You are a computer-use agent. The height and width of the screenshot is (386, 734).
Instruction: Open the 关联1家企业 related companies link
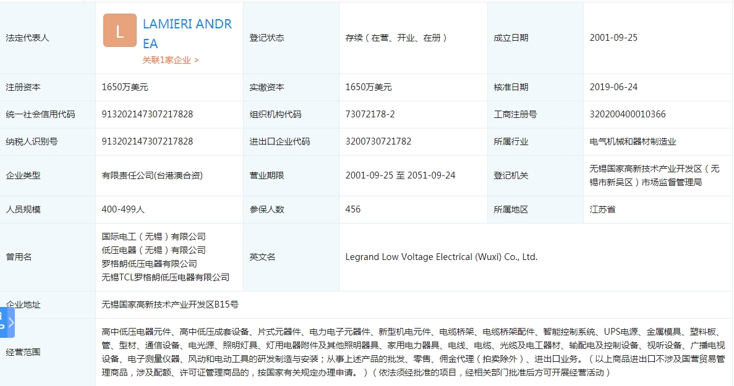(x=171, y=60)
